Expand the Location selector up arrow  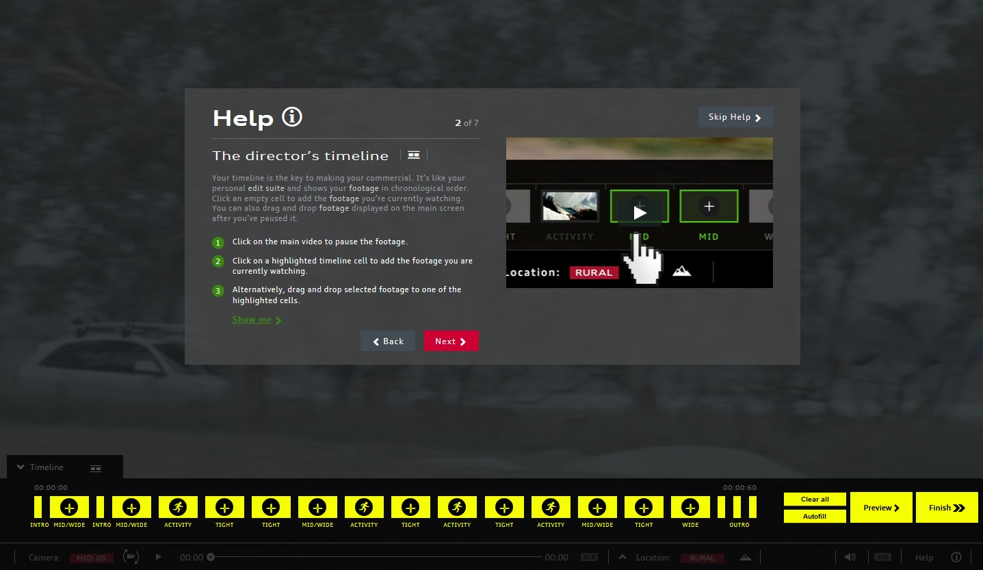(622, 557)
